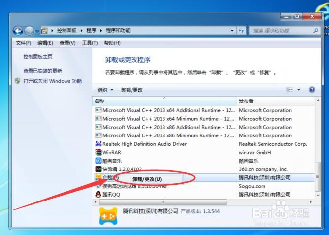Go to 控制面板主页
This screenshot has width=329, height=235.
tap(38, 57)
